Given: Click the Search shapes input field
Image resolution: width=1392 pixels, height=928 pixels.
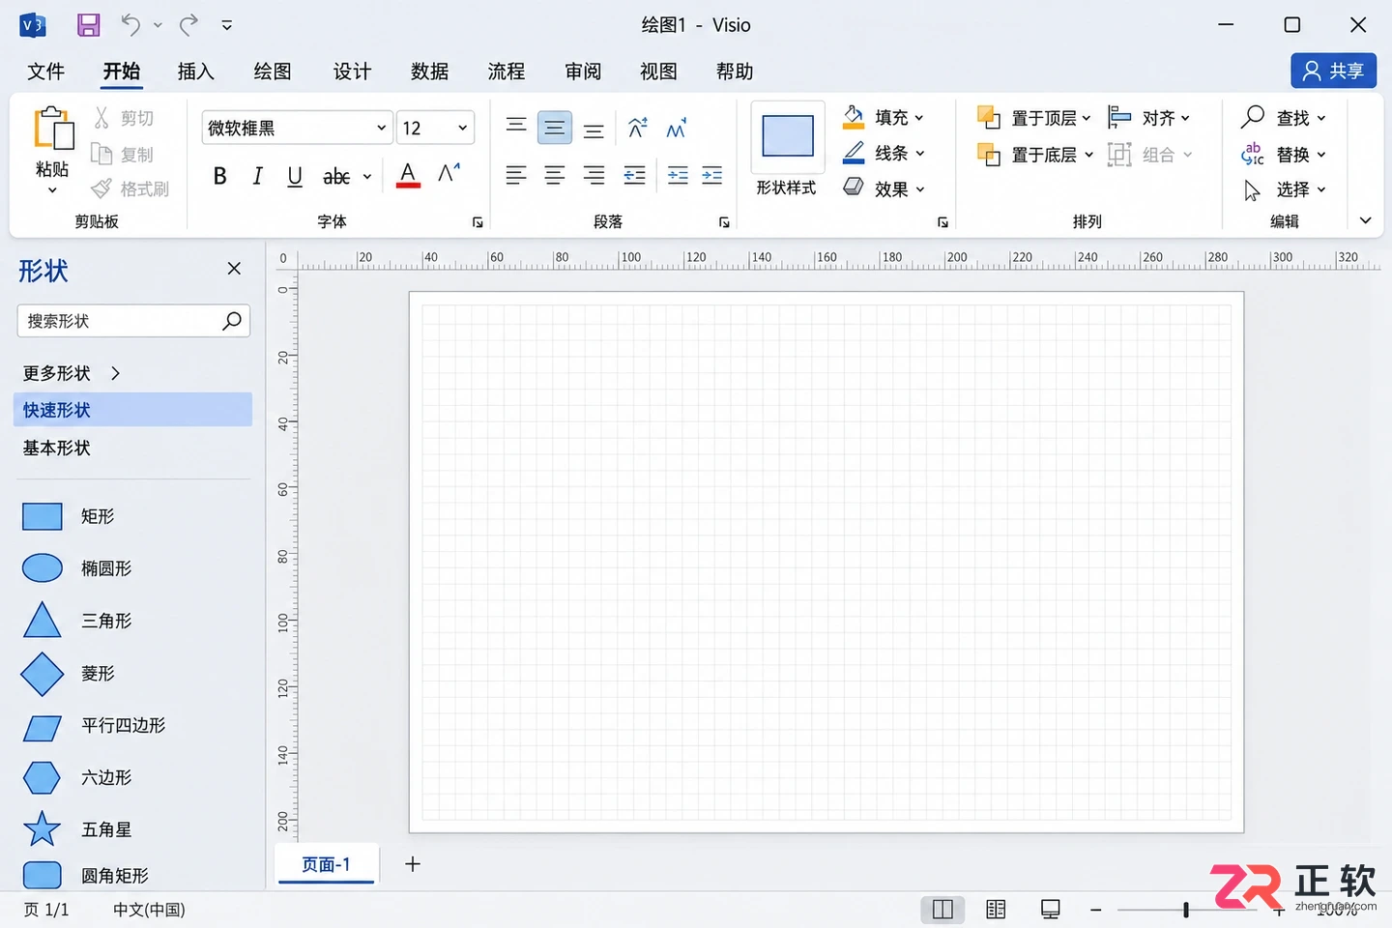Looking at the screenshot, I should (133, 321).
